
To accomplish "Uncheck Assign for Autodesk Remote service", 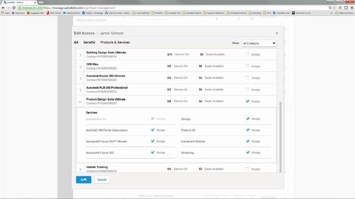I will pos(248,142).
